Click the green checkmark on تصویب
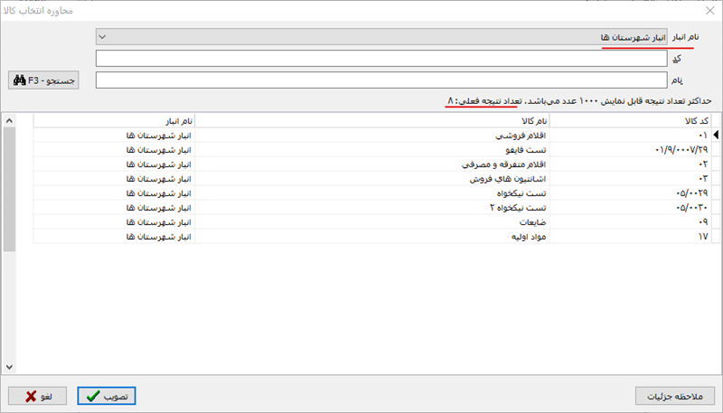 click(x=91, y=396)
